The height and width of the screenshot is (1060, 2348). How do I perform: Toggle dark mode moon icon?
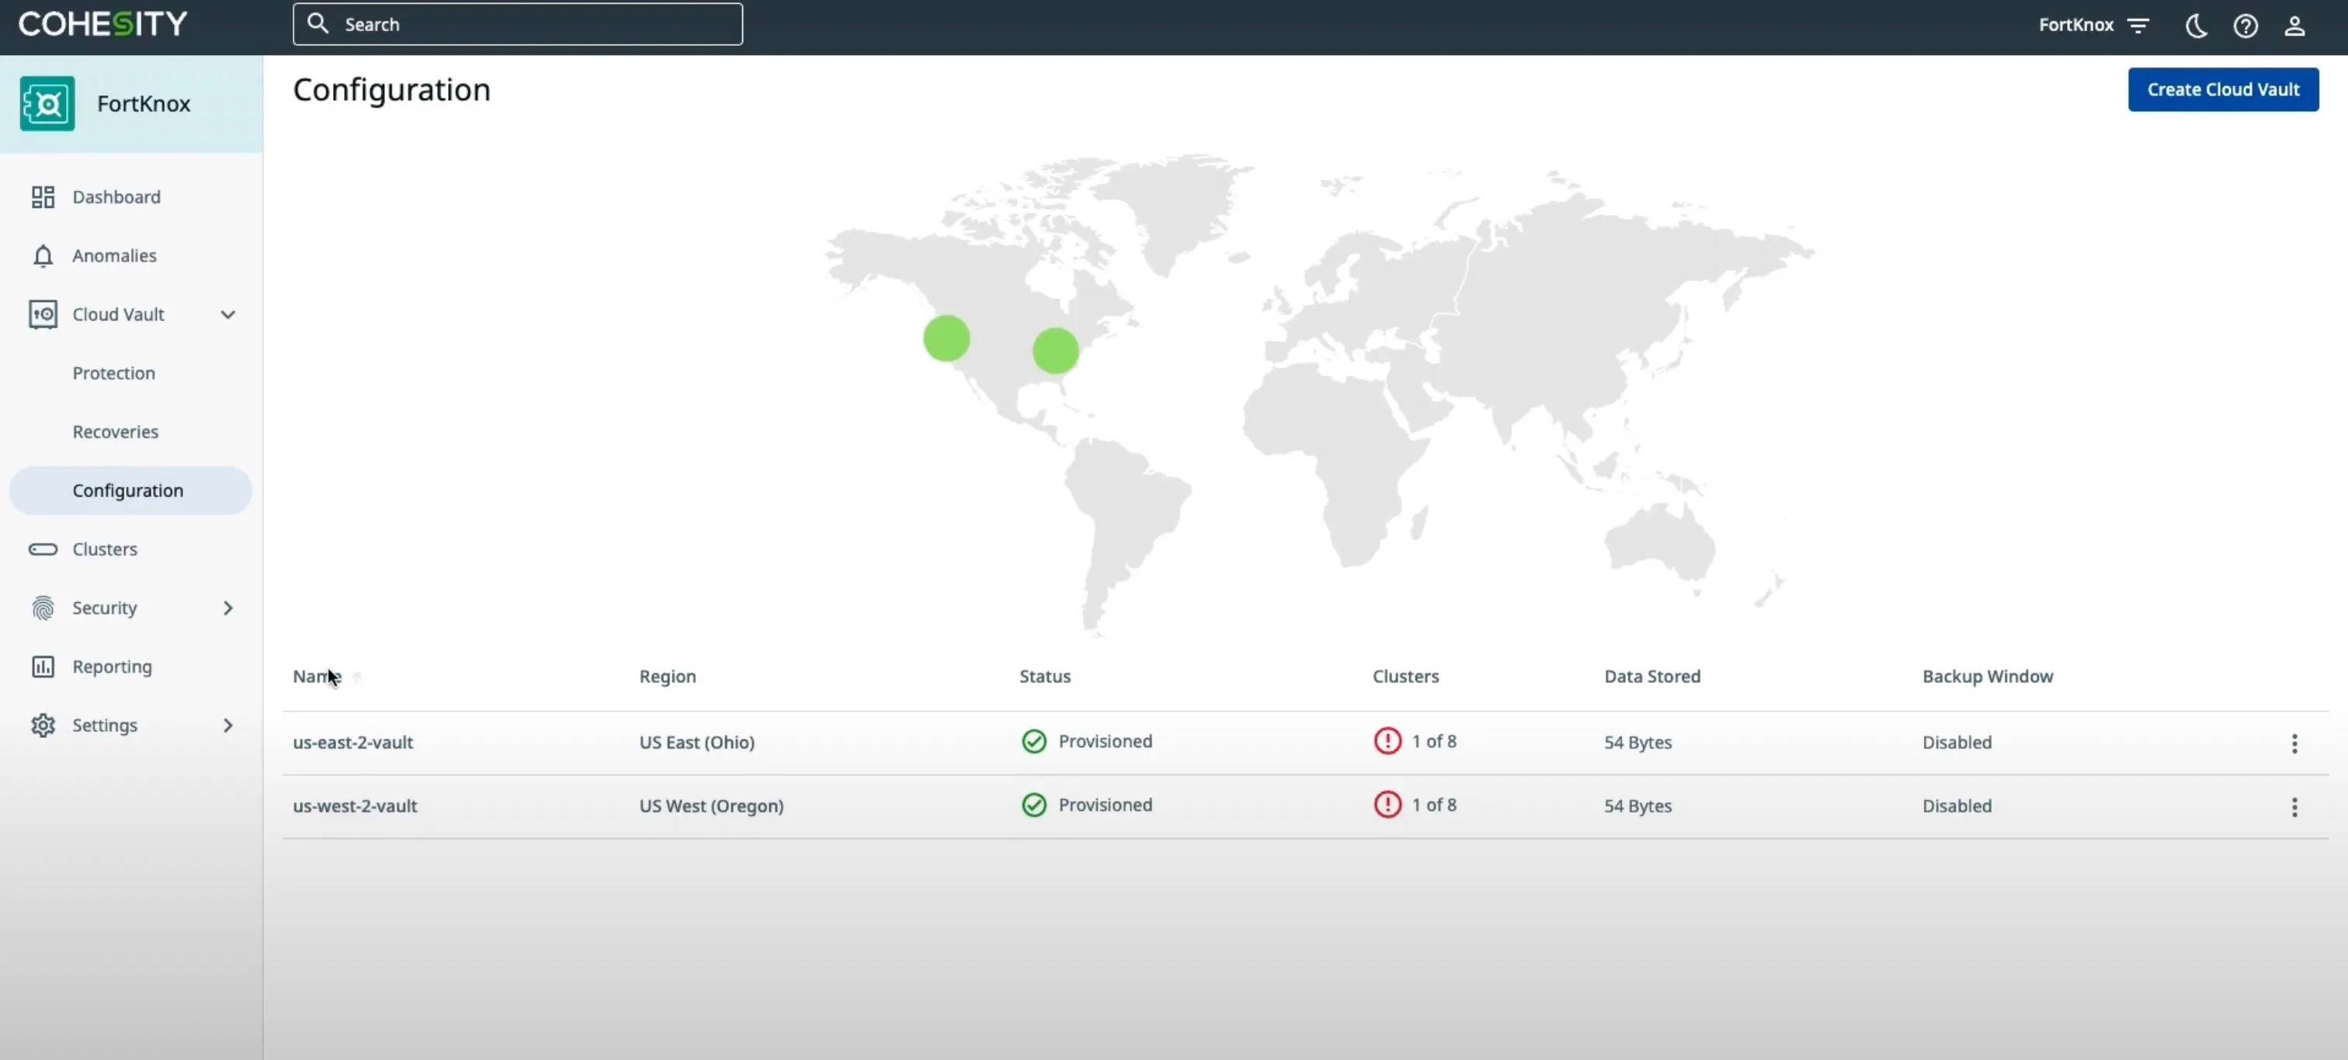coord(2196,26)
